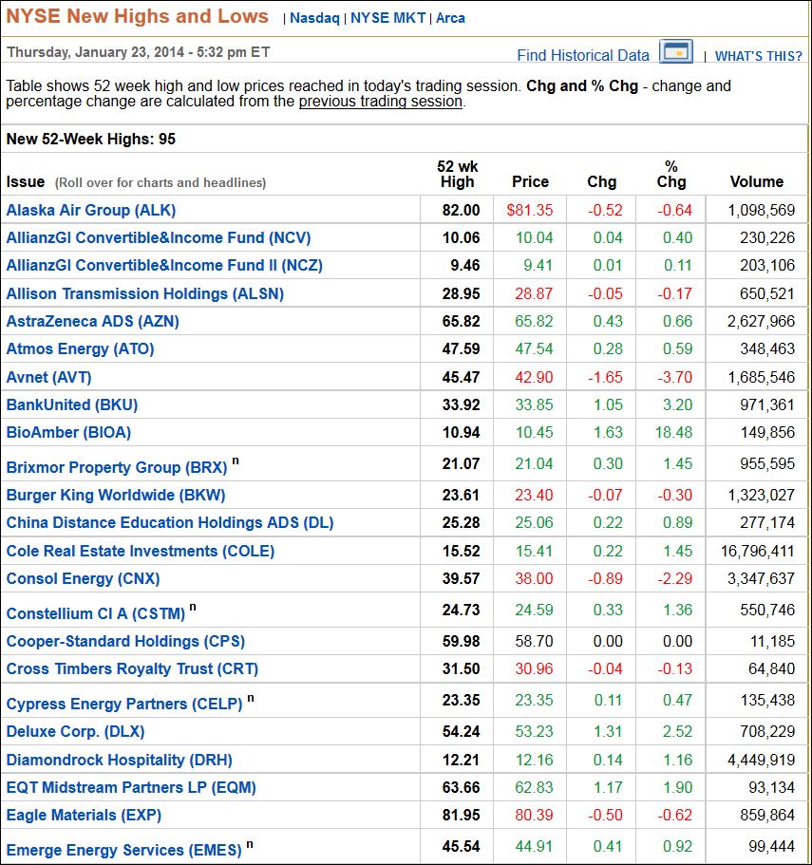Click Diamondrock Hospitality volume 4,449,919

(x=762, y=761)
